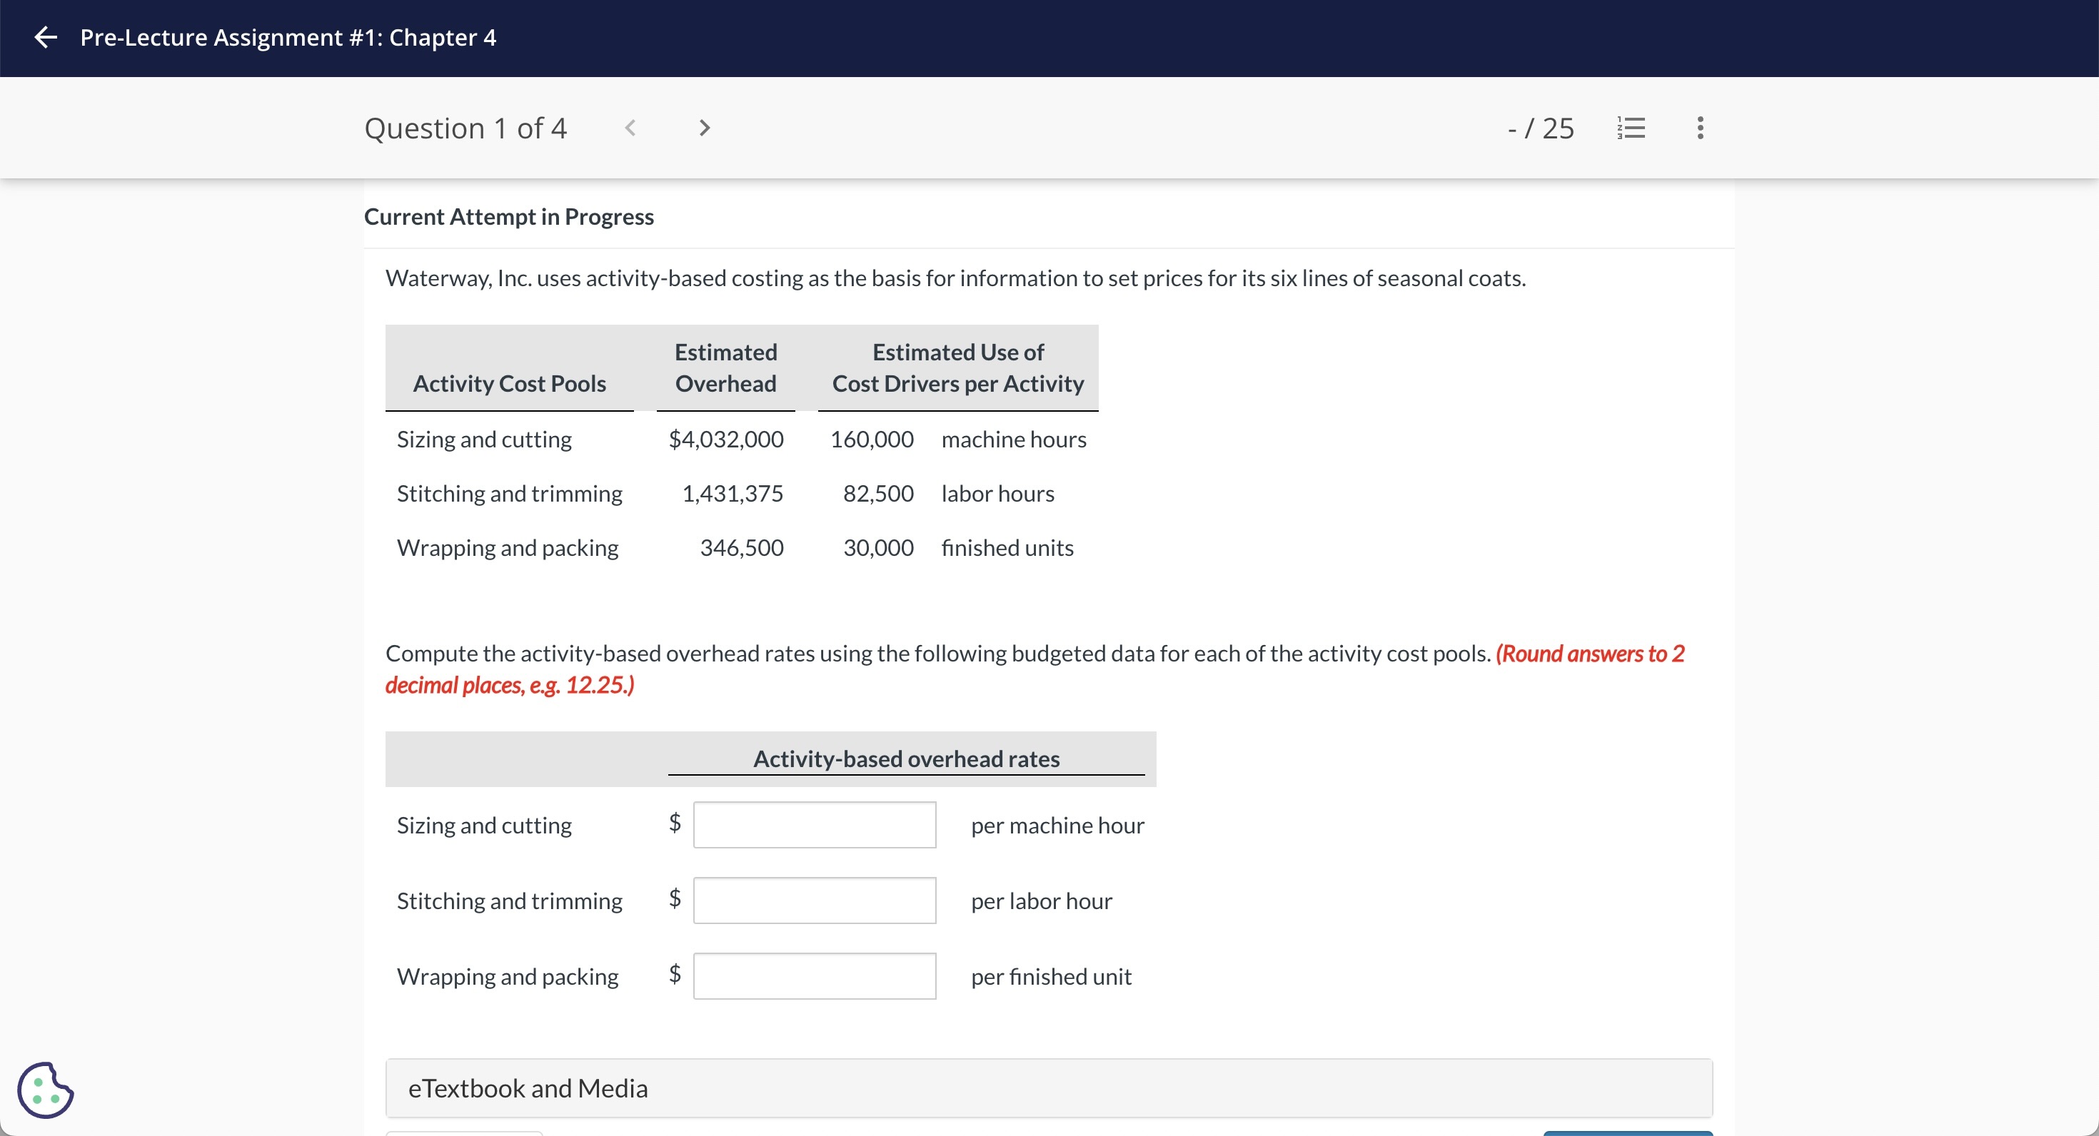Advance to the next question chevron
Screen dimensions: 2099x1136
tap(705, 128)
